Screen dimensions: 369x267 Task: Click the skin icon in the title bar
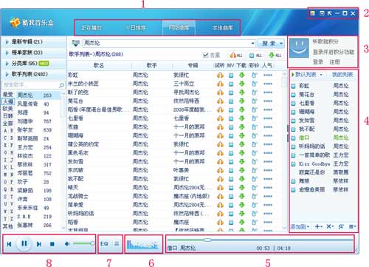point(312,13)
